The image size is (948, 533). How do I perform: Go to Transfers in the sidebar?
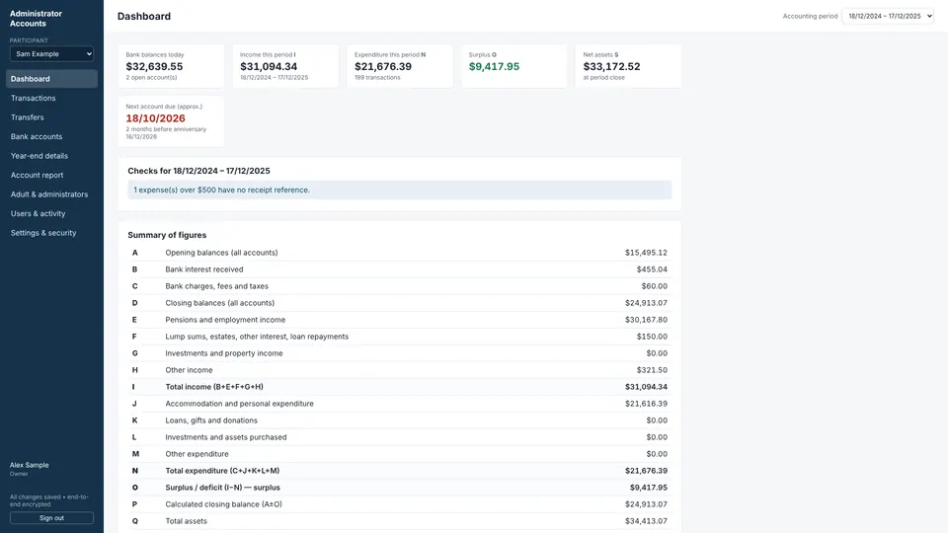point(51,117)
